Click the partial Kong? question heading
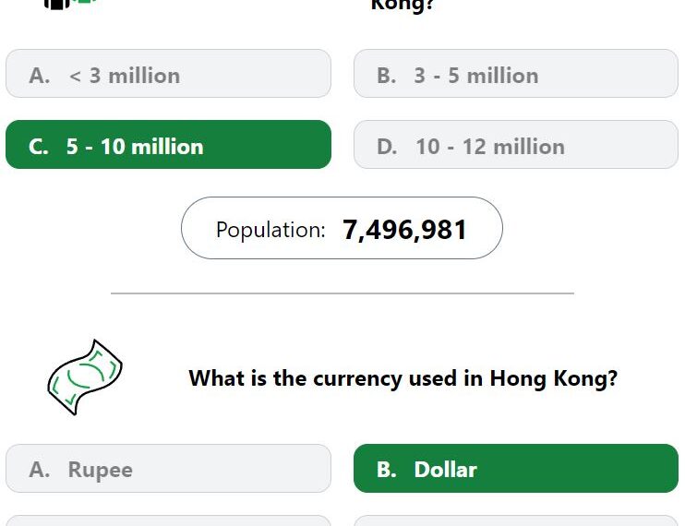 402,6
